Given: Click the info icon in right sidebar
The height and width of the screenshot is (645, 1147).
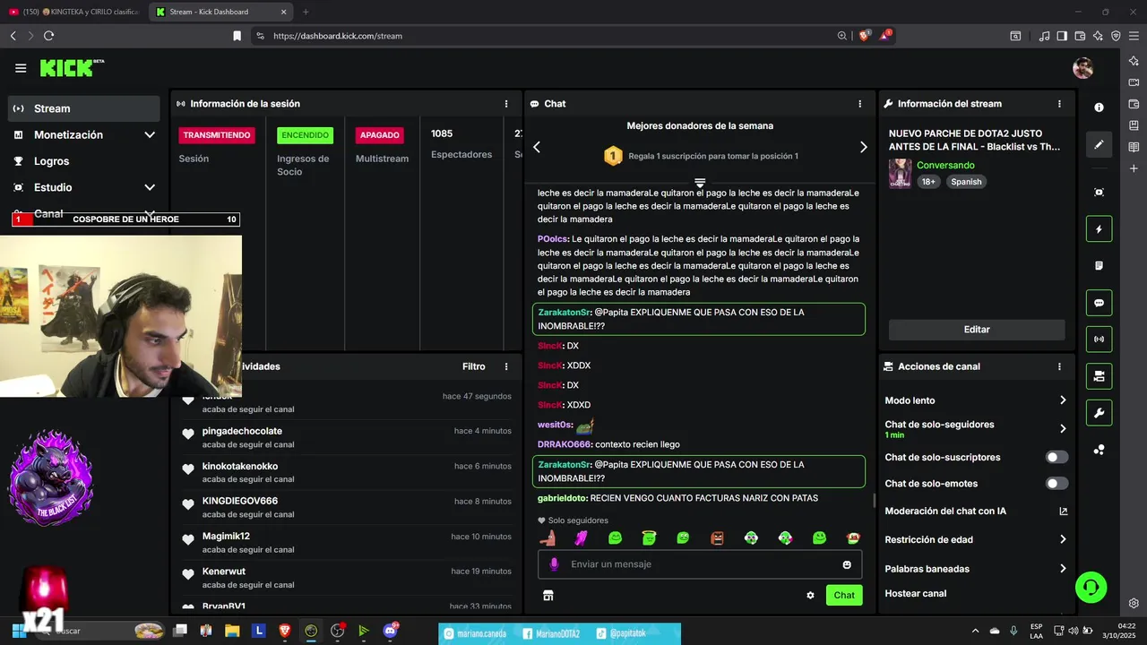Looking at the screenshot, I should coord(1100,107).
